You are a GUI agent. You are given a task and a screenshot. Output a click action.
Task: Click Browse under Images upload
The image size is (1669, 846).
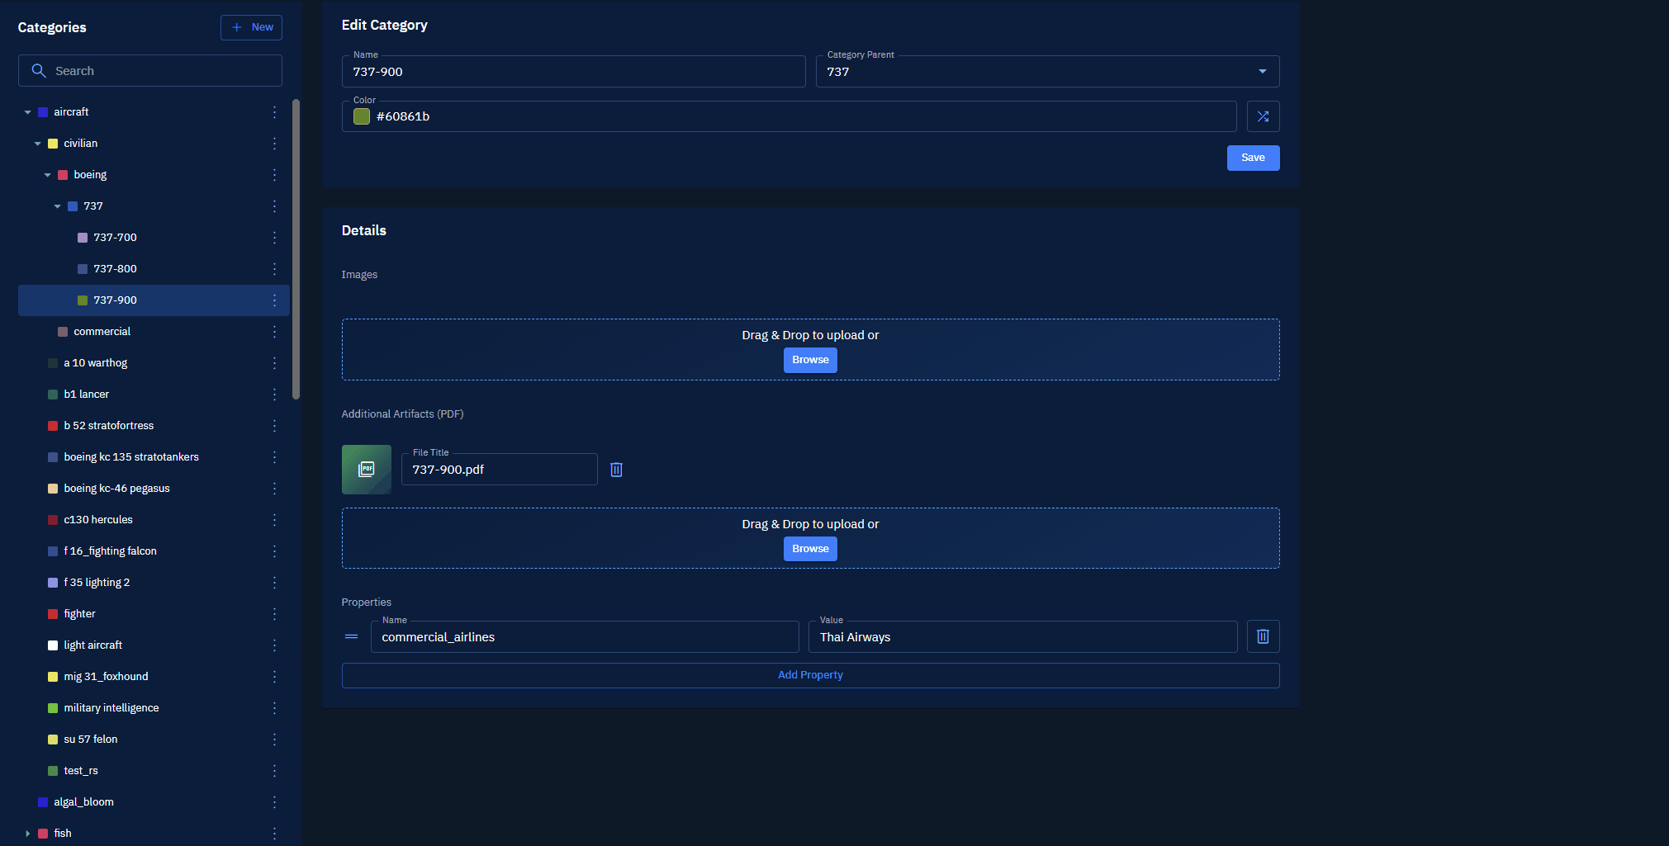click(x=810, y=360)
